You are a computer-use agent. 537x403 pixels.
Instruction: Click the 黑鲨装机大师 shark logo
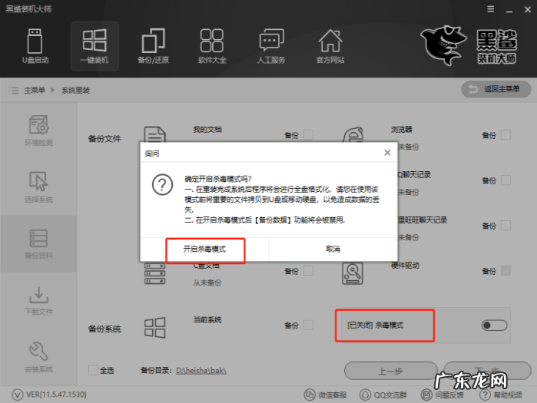[443, 45]
